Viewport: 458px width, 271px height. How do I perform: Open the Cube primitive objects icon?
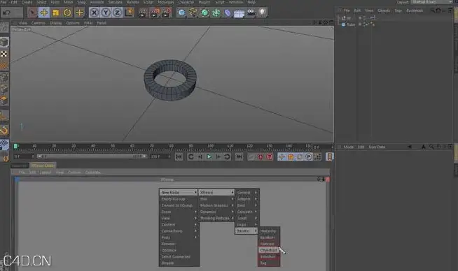[x=181, y=13]
